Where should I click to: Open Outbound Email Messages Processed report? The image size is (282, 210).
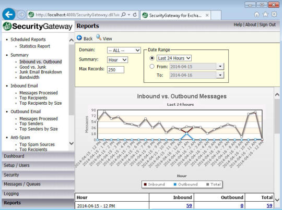[x=39, y=119]
